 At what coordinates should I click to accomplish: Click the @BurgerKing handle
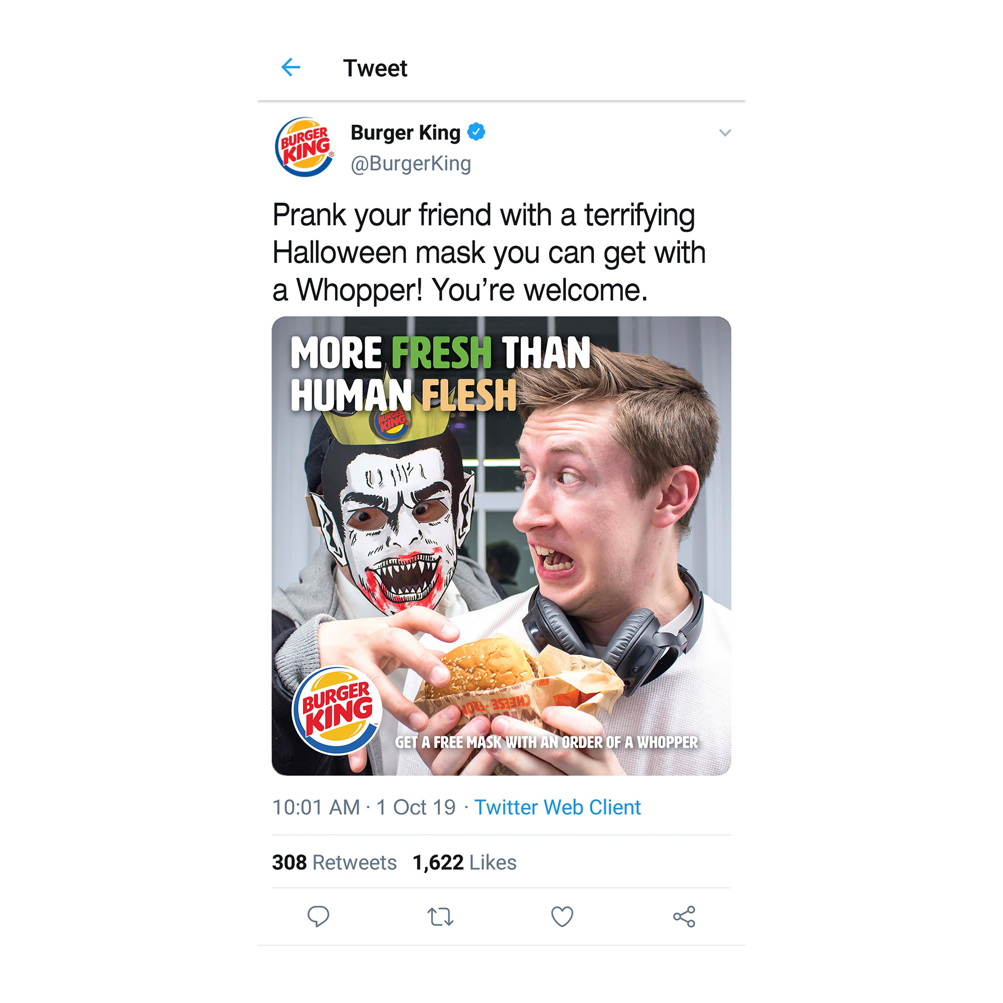411,164
